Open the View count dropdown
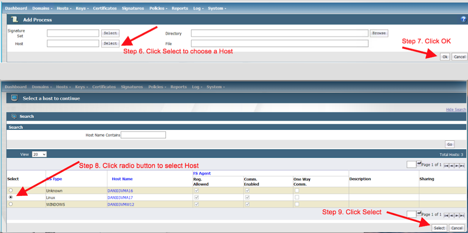 click(x=39, y=154)
